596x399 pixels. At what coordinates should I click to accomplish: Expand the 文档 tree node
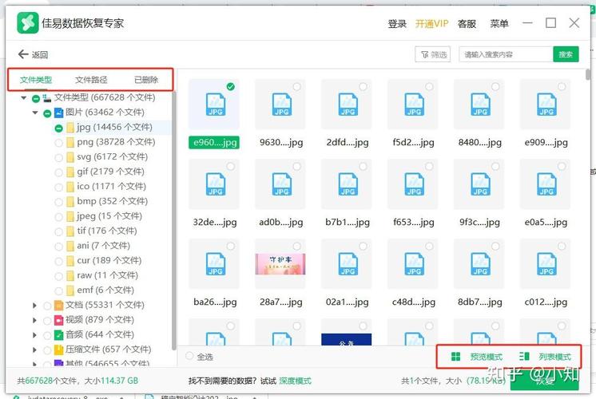click(x=34, y=305)
